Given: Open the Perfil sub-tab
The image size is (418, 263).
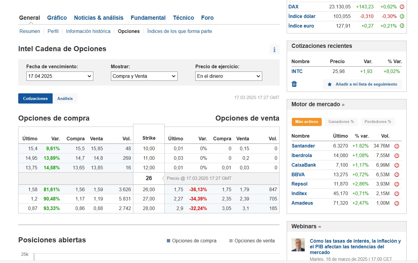Looking at the screenshot, I should (x=53, y=31).
